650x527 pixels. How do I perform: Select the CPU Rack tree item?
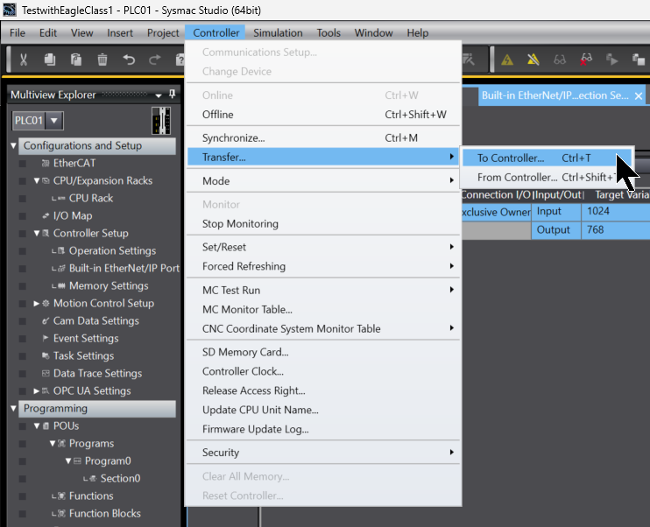(x=91, y=198)
